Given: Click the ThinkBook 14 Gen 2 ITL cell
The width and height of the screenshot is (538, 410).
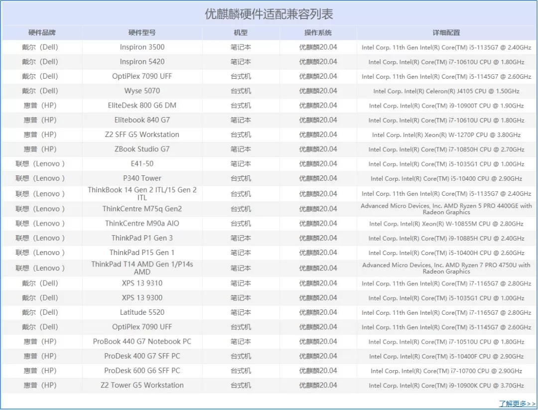Looking at the screenshot, I should [x=142, y=193].
